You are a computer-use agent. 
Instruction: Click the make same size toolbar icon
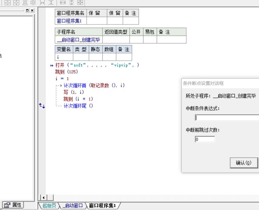tap(80, 2)
